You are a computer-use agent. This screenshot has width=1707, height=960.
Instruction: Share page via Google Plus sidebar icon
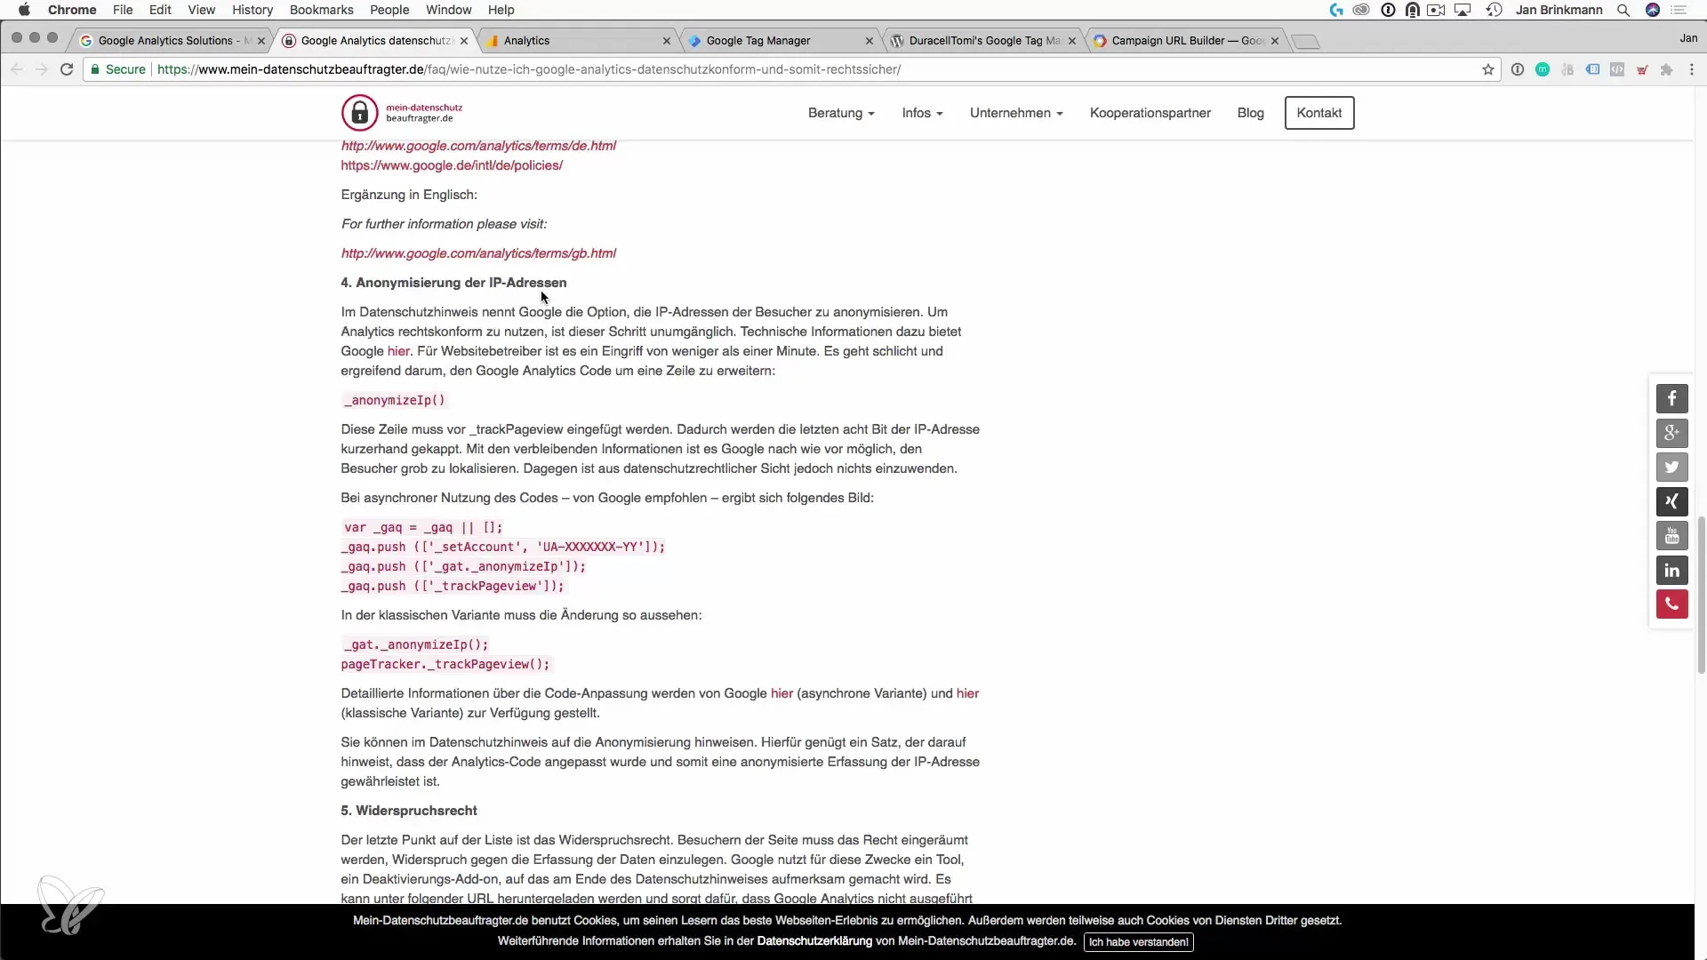1671,433
